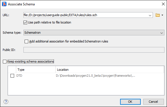Open the folder browse icon next to URL
Screen dimensions: 167x107
pyautogui.click(x=157, y=15)
